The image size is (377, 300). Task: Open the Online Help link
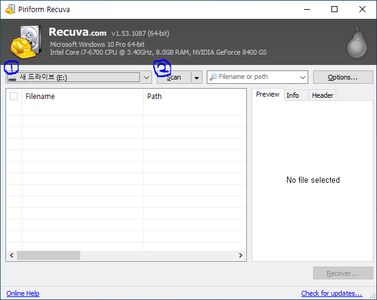(23, 293)
